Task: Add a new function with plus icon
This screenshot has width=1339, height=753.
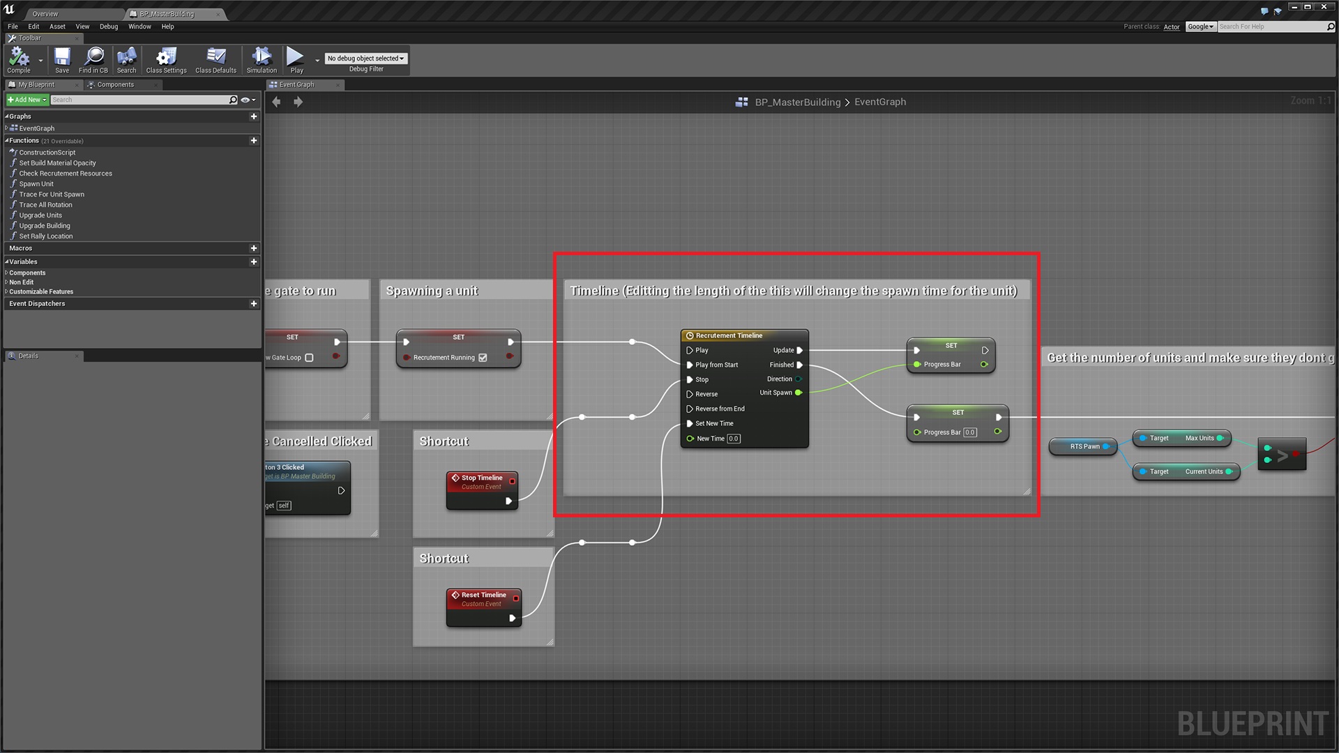Action: pyautogui.click(x=254, y=141)
